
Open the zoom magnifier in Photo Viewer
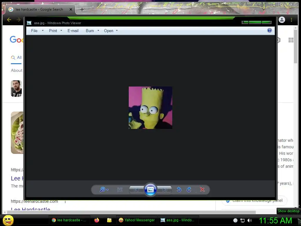(x=103, y=190)
